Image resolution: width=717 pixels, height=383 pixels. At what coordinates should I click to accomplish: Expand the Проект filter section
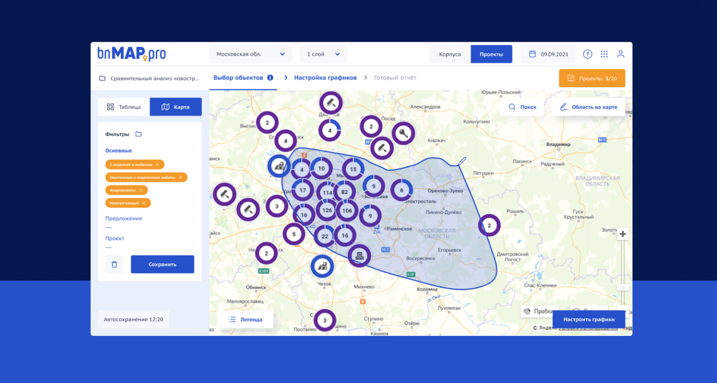pos(115,239)
